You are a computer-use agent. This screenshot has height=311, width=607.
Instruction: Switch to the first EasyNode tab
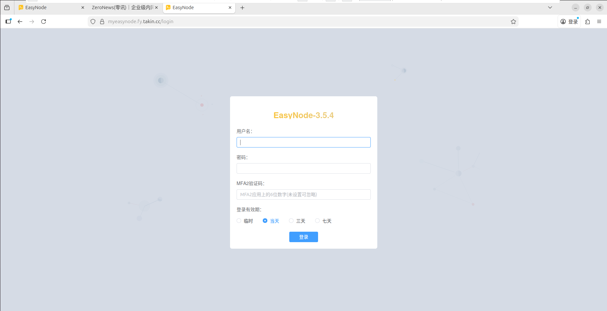tap(49, 8)
